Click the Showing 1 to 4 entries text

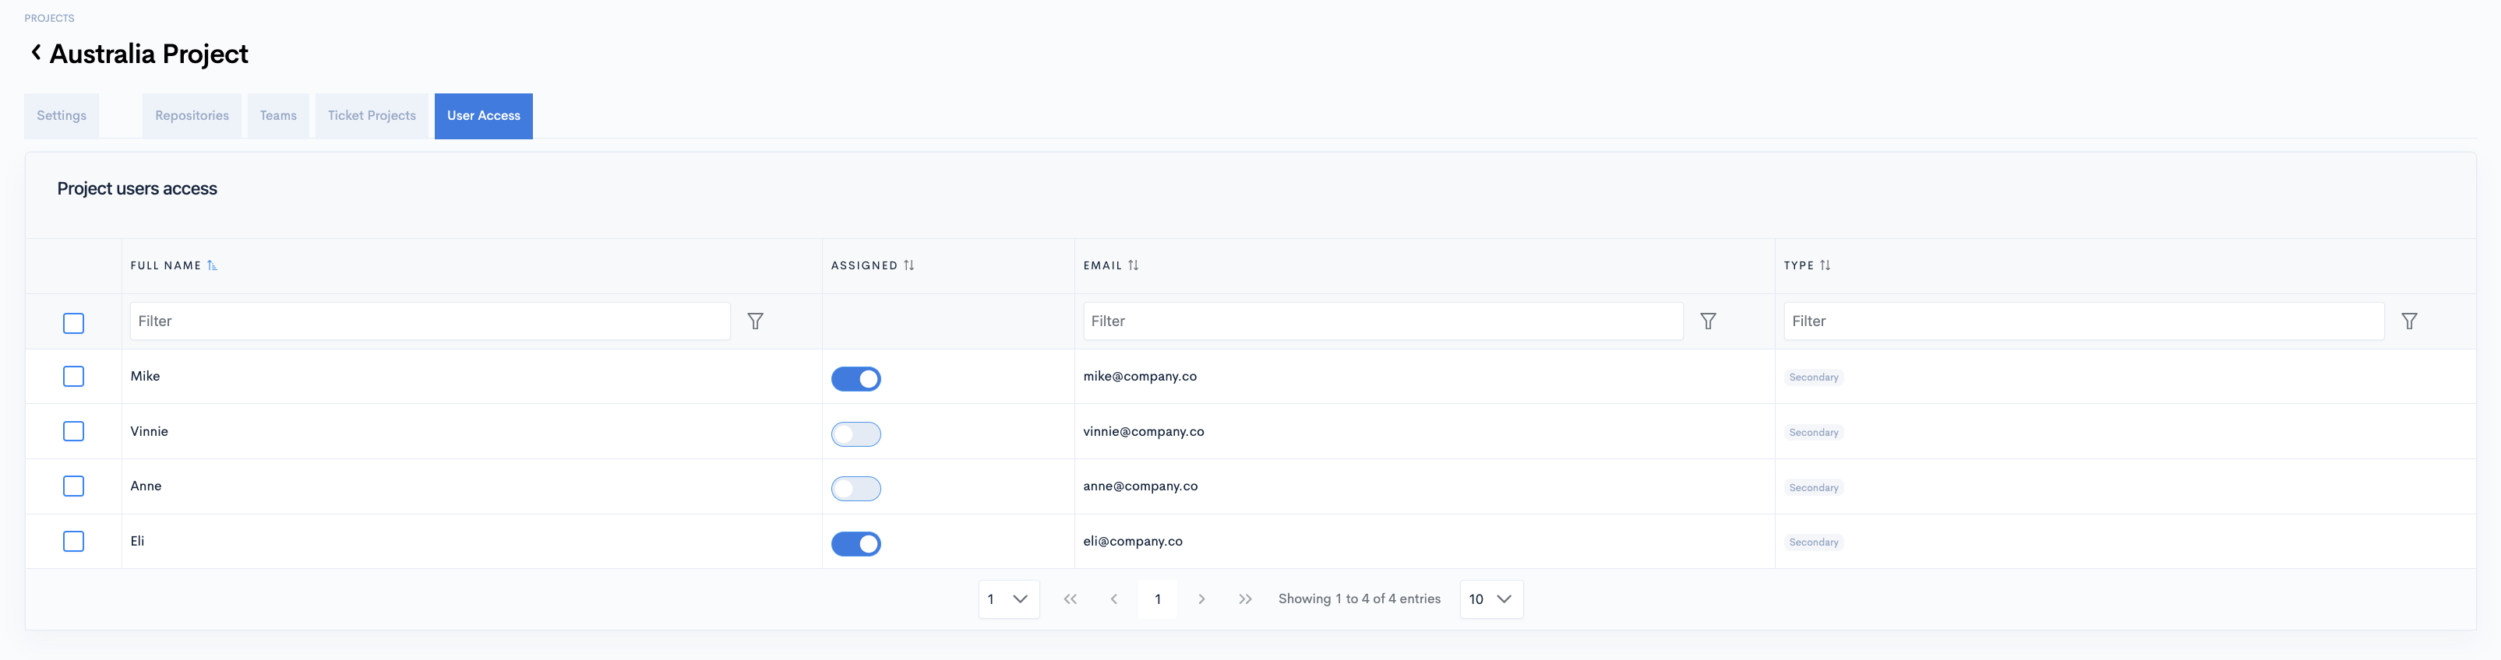(1360, 599)
